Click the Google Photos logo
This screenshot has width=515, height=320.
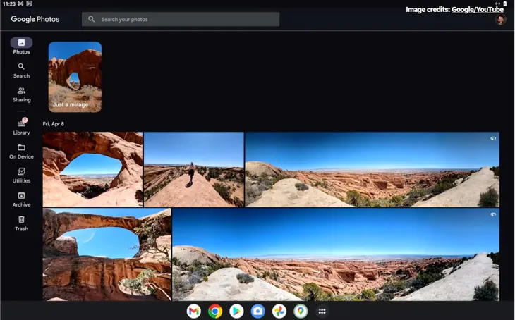pos(35,19)
